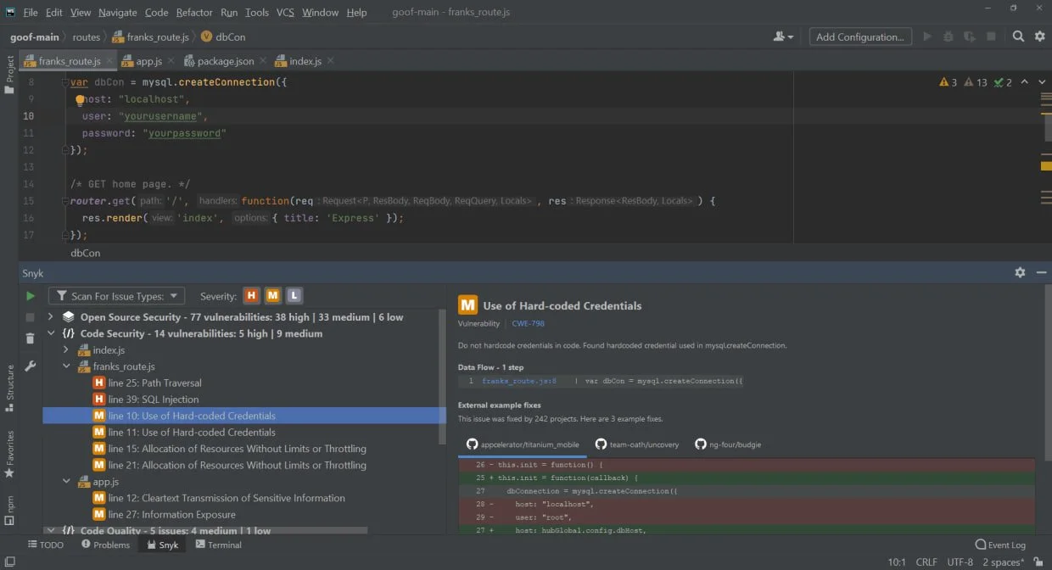Collapse the app.js tree node
This screenshot has width=1052, height=570.
coord(67,482)
